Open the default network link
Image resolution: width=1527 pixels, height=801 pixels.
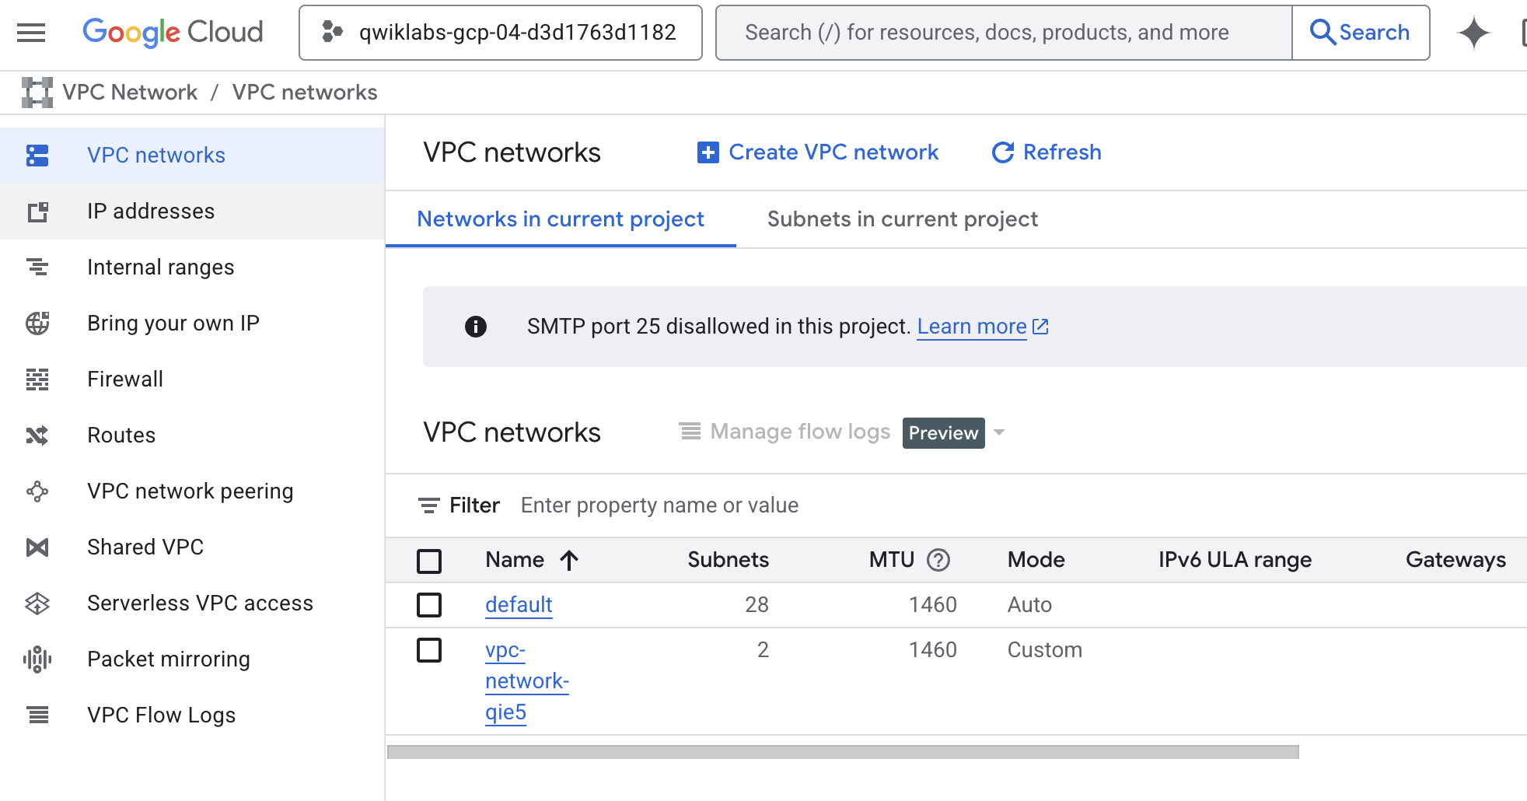(x=519, y=605)
